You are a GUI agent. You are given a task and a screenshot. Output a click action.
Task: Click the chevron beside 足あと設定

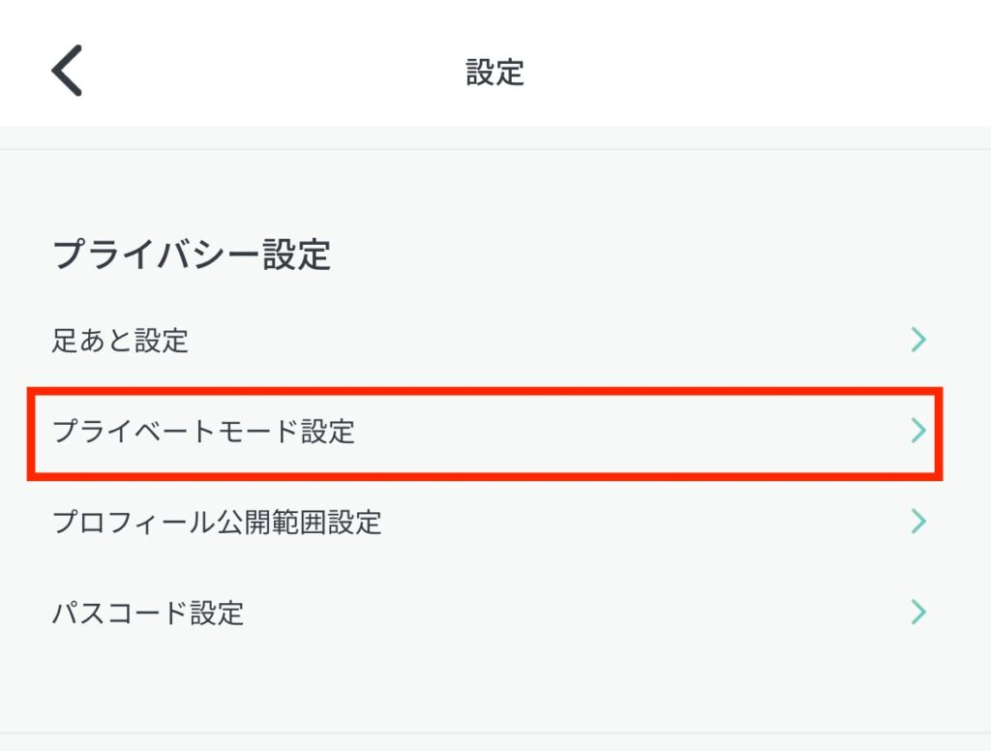click(x=918, y=340)
